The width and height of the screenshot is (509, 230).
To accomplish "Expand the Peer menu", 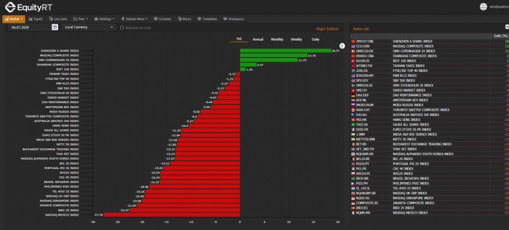I will tap(81, 19).
